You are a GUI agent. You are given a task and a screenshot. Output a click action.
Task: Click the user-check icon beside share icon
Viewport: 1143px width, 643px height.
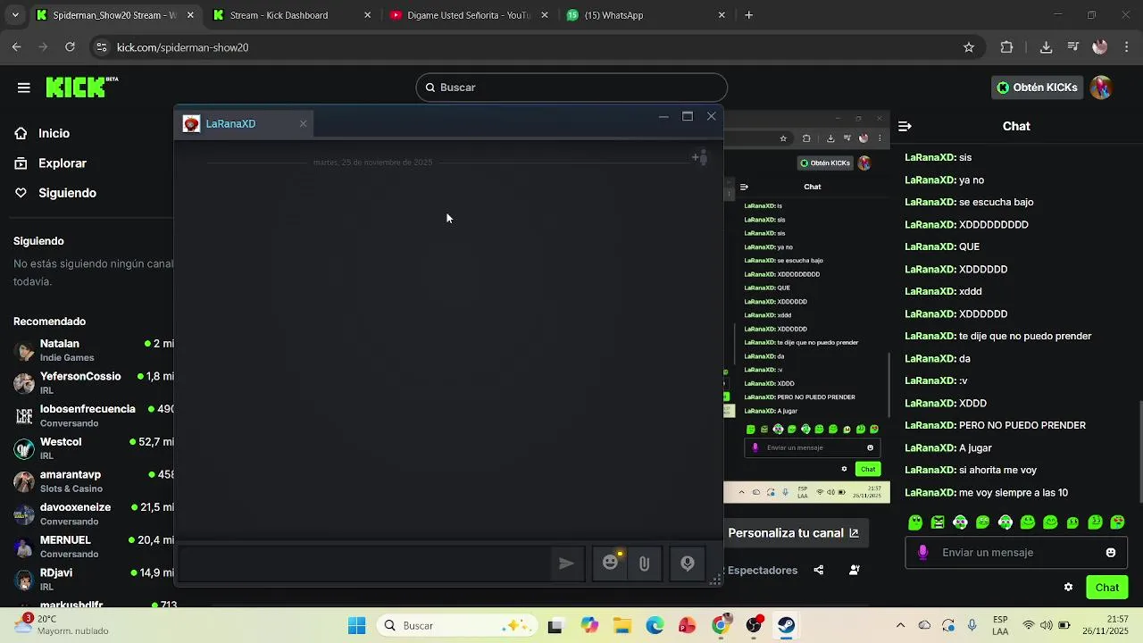[x=855, y=571]
